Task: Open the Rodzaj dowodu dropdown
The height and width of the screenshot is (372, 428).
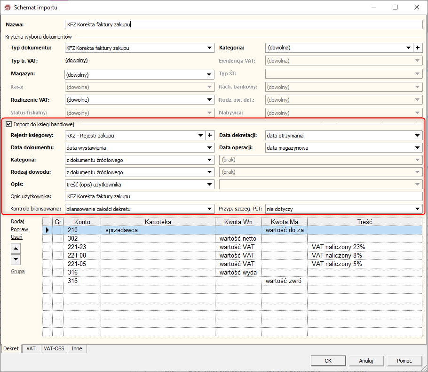Action: coord(209,172)
